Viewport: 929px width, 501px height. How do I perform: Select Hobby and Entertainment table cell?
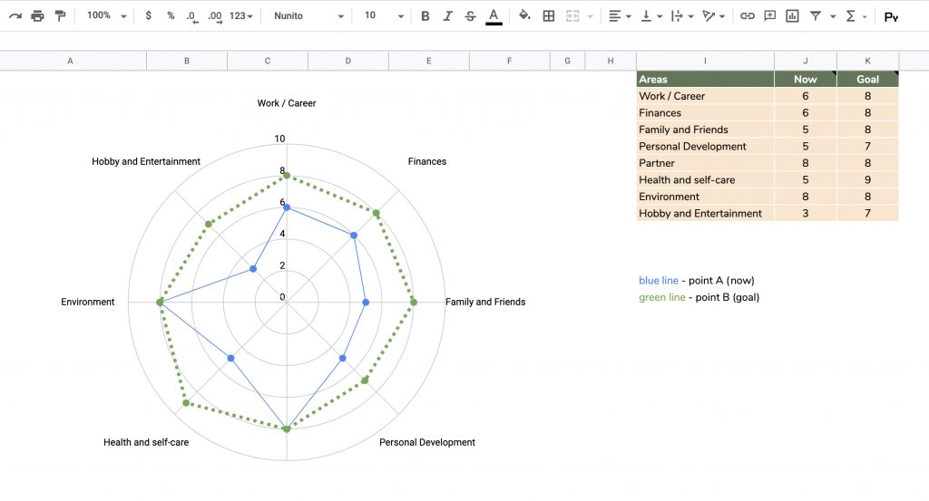coord(705,214)
